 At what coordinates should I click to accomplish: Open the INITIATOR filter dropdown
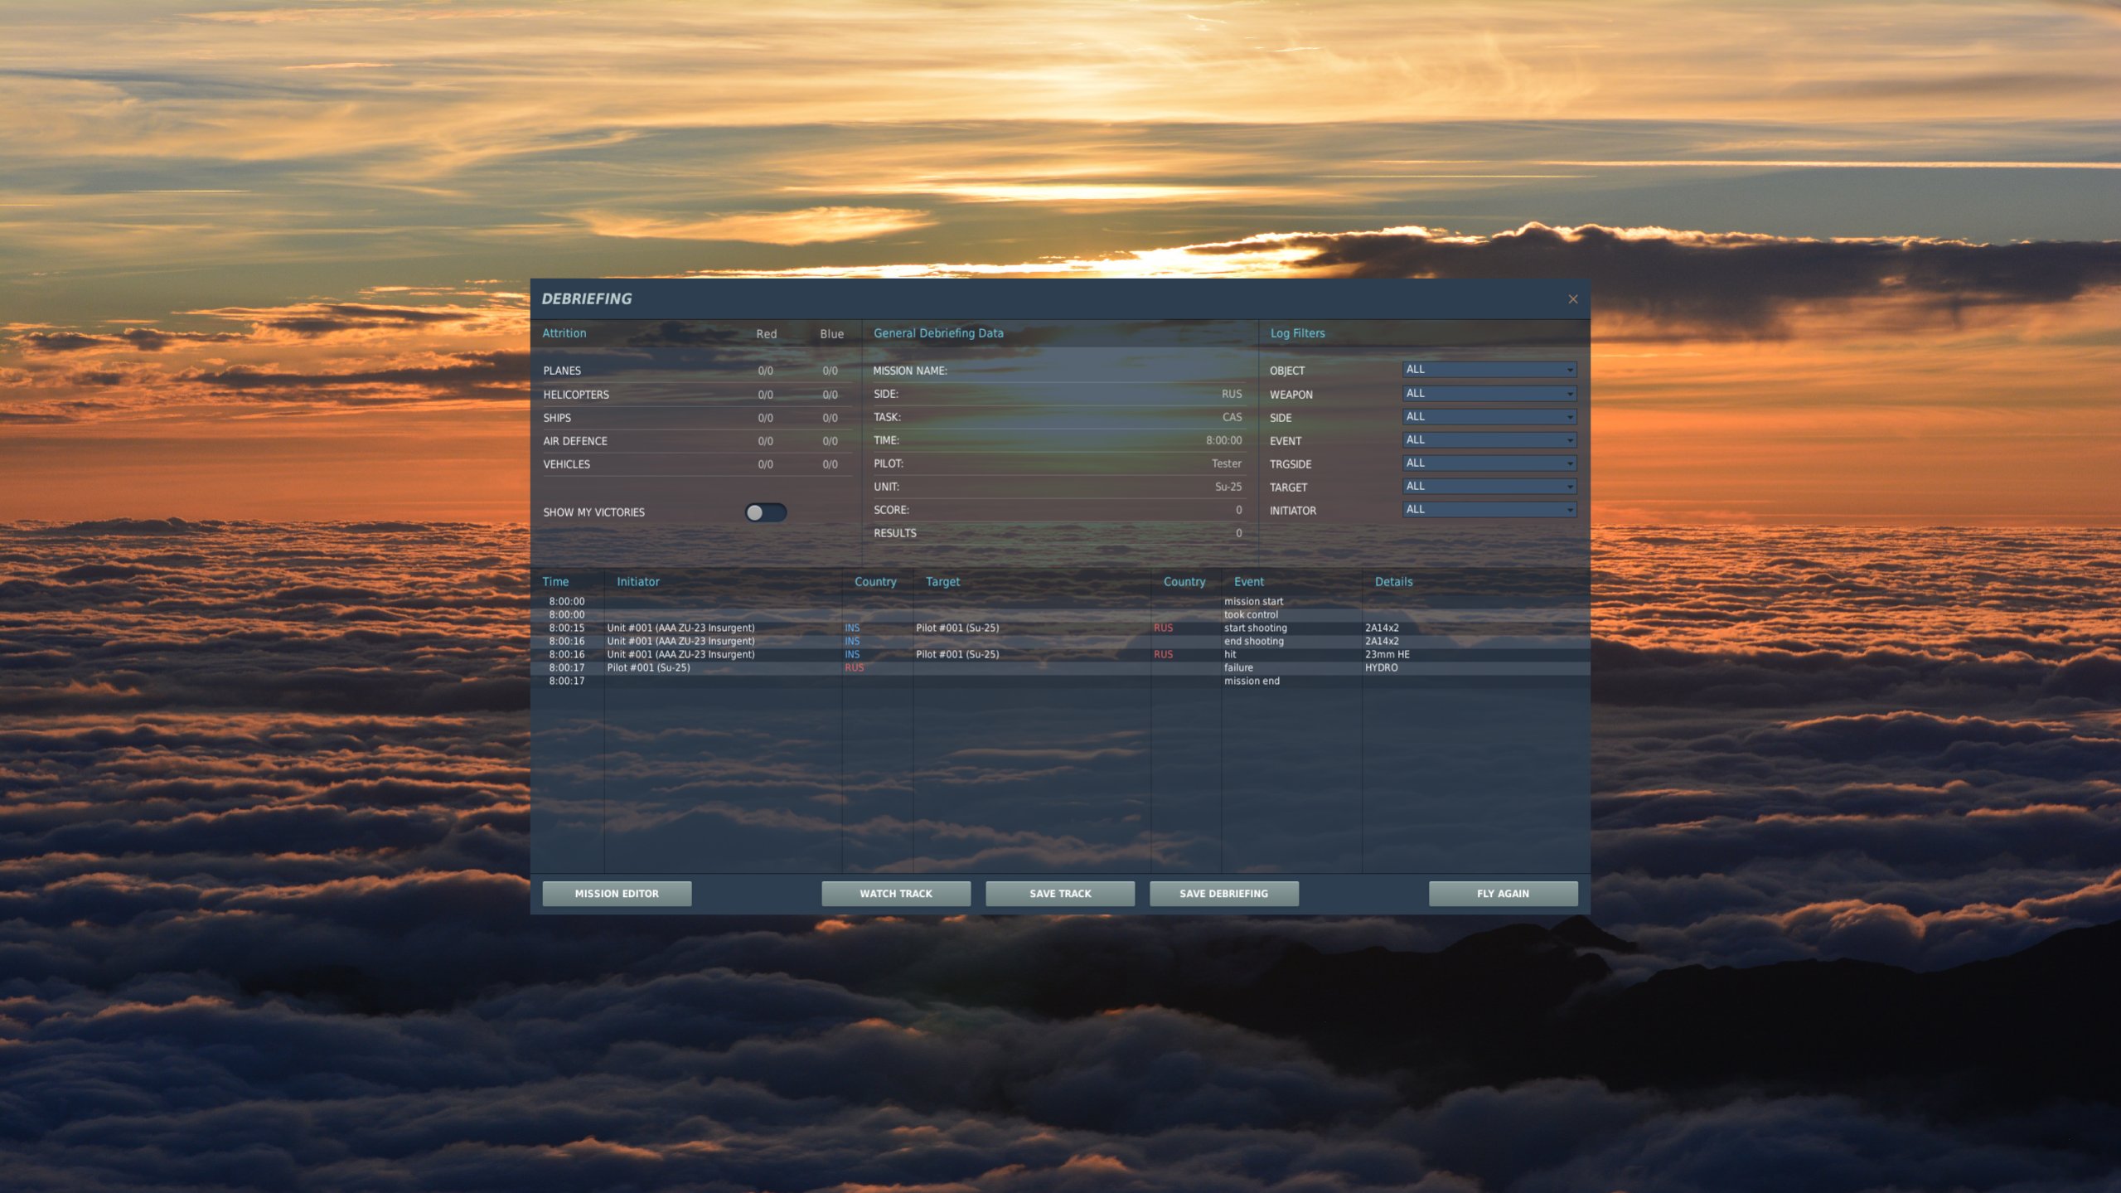tap(1489, 510)
